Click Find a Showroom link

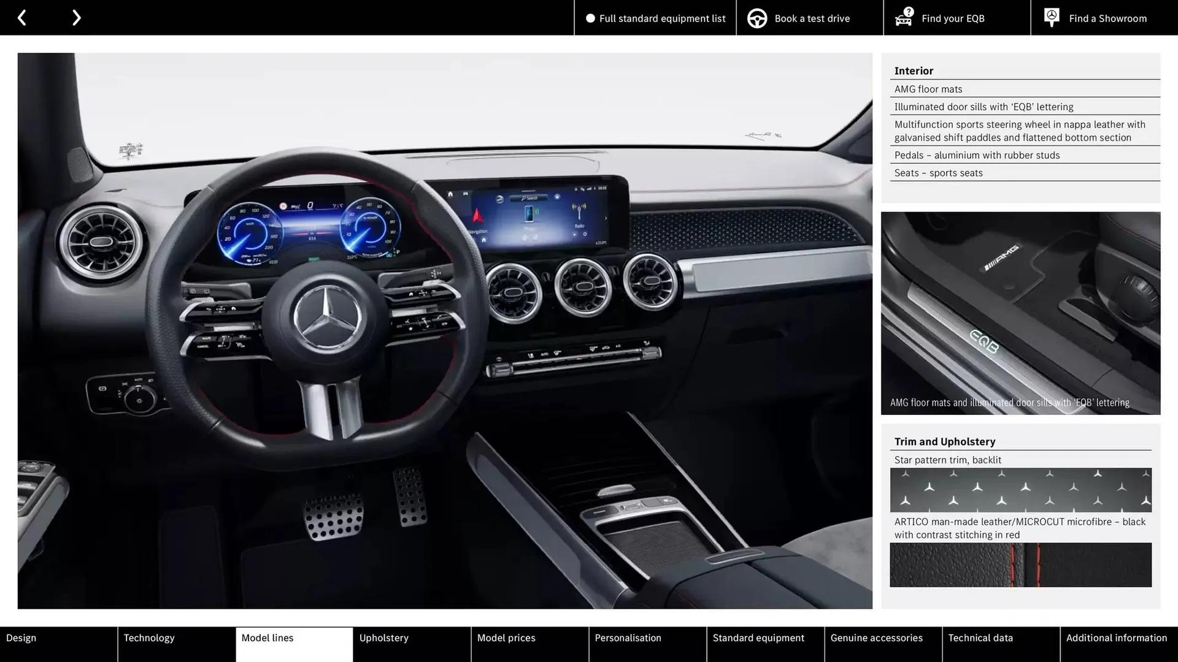1107,18
